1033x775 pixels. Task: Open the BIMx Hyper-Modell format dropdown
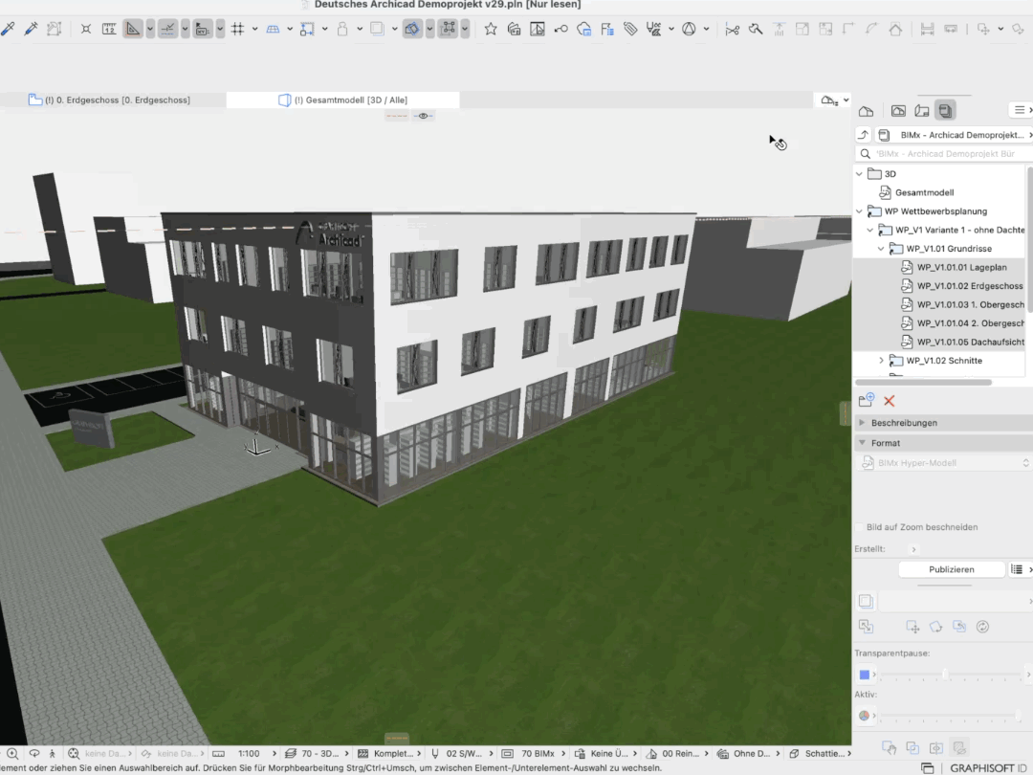(x=943, y=463)
